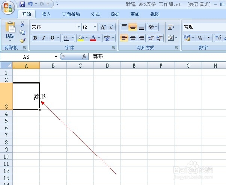This screenshot has height=185, width=226.
Task: Align text left
Action: [x=124, y=38]
